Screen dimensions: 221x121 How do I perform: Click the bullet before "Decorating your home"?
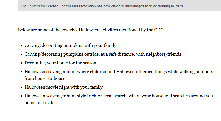point(22,63)
